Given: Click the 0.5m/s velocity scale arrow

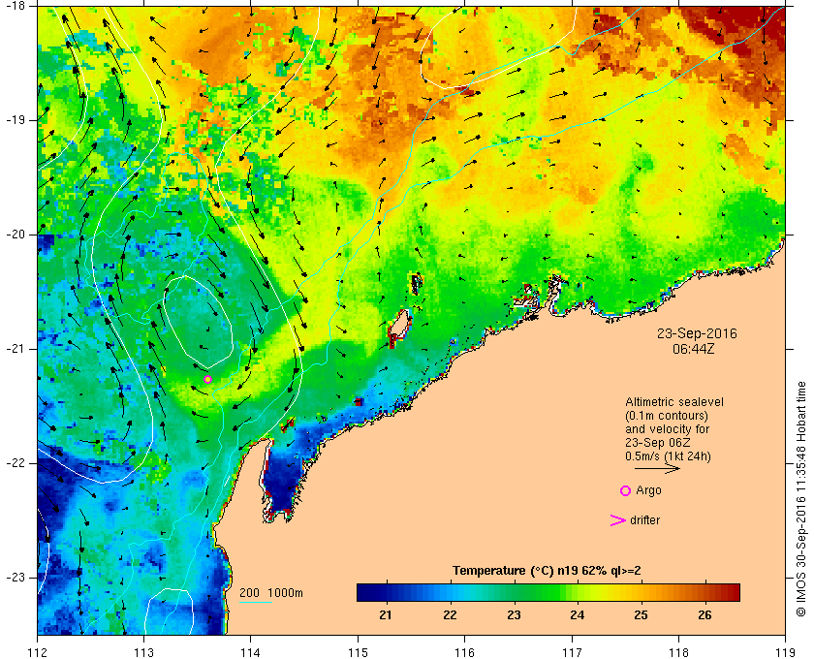Looking at the screenshot, I should 657,468.
